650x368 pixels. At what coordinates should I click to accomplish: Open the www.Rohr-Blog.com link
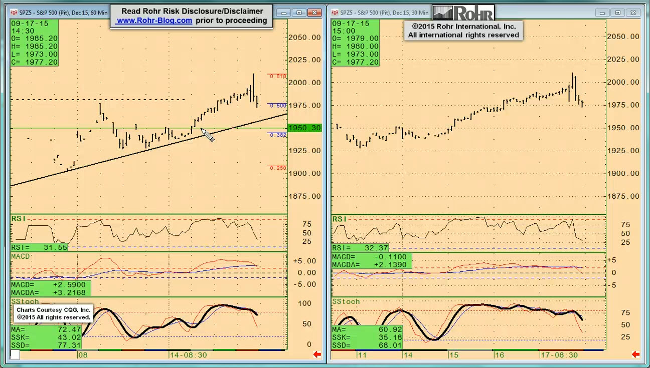pyautogui.click(x=154, y=21)
